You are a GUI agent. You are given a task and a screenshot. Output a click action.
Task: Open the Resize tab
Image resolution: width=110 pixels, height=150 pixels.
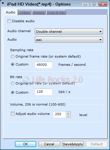(39, 13)
